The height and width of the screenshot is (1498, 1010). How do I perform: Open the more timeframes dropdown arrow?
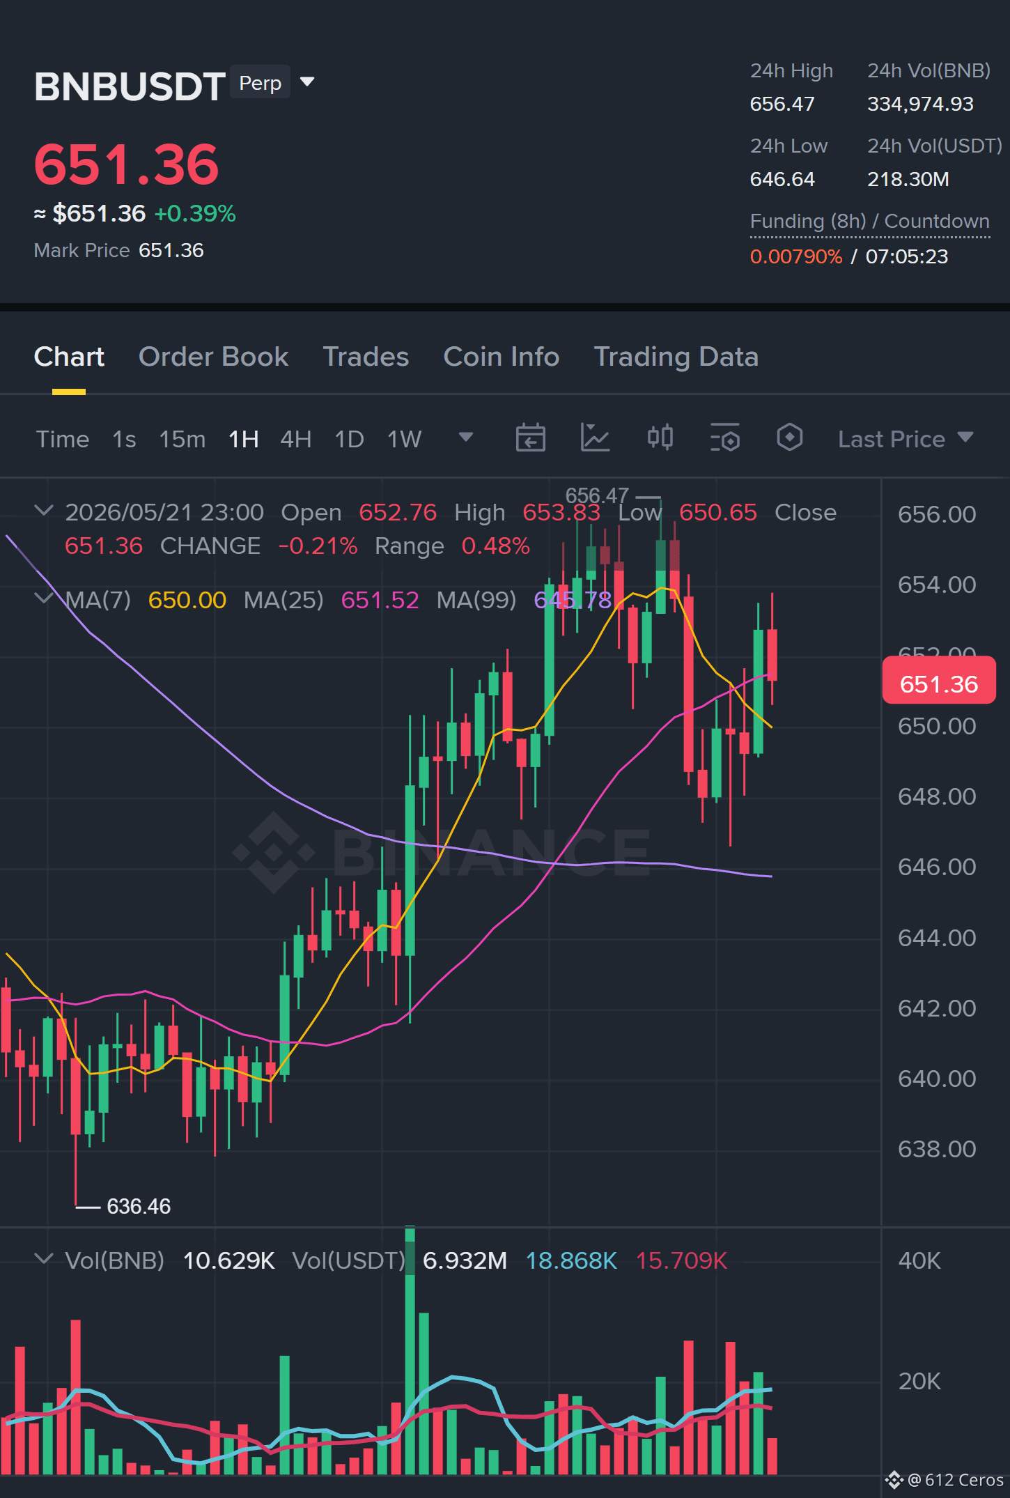[466, 438]
